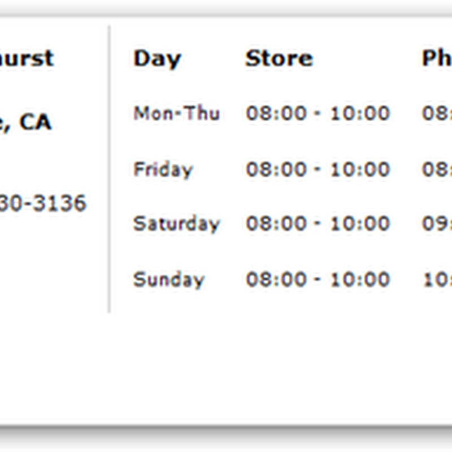This screenshot has width=452, height=452.
Task: Click the Friday pharmacy hours cell
Action: [436, 169]
